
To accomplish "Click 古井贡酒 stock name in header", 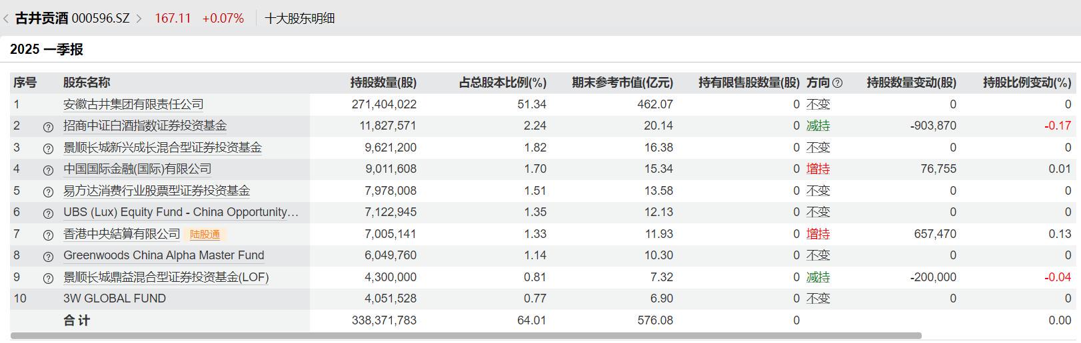I will (x=41, y=19).
